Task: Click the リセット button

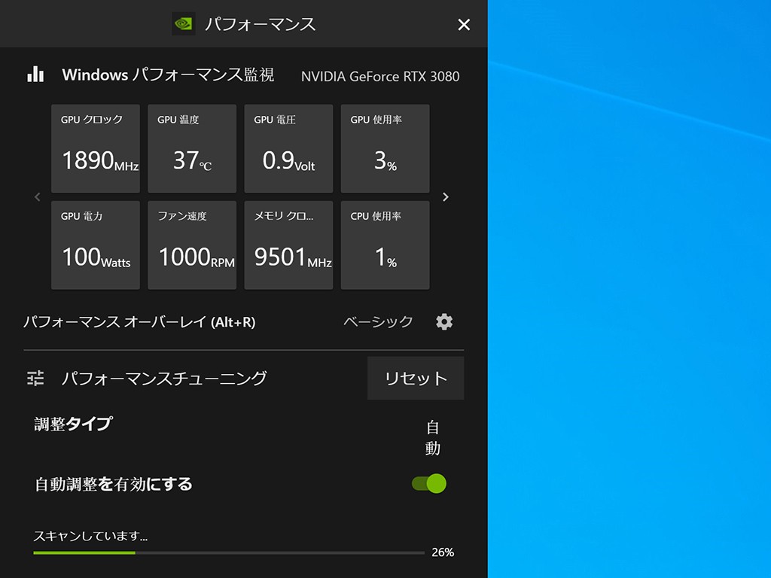Action: point(416,378)
